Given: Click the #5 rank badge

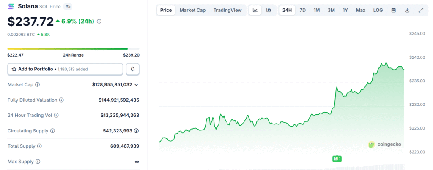Looking at the screenshot, I should 68,6.
